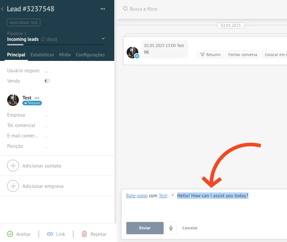Image resolution: width=287 pixels, height=242 pixels.
Task: Click the back arrow beside Lead title
Action: point(3,9)
